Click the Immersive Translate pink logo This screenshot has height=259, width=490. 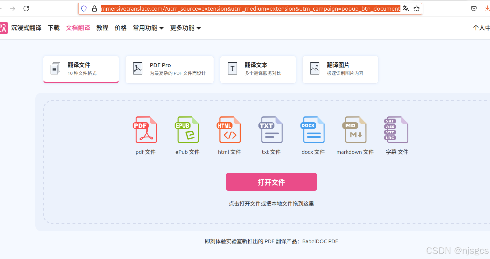point(3,28)
